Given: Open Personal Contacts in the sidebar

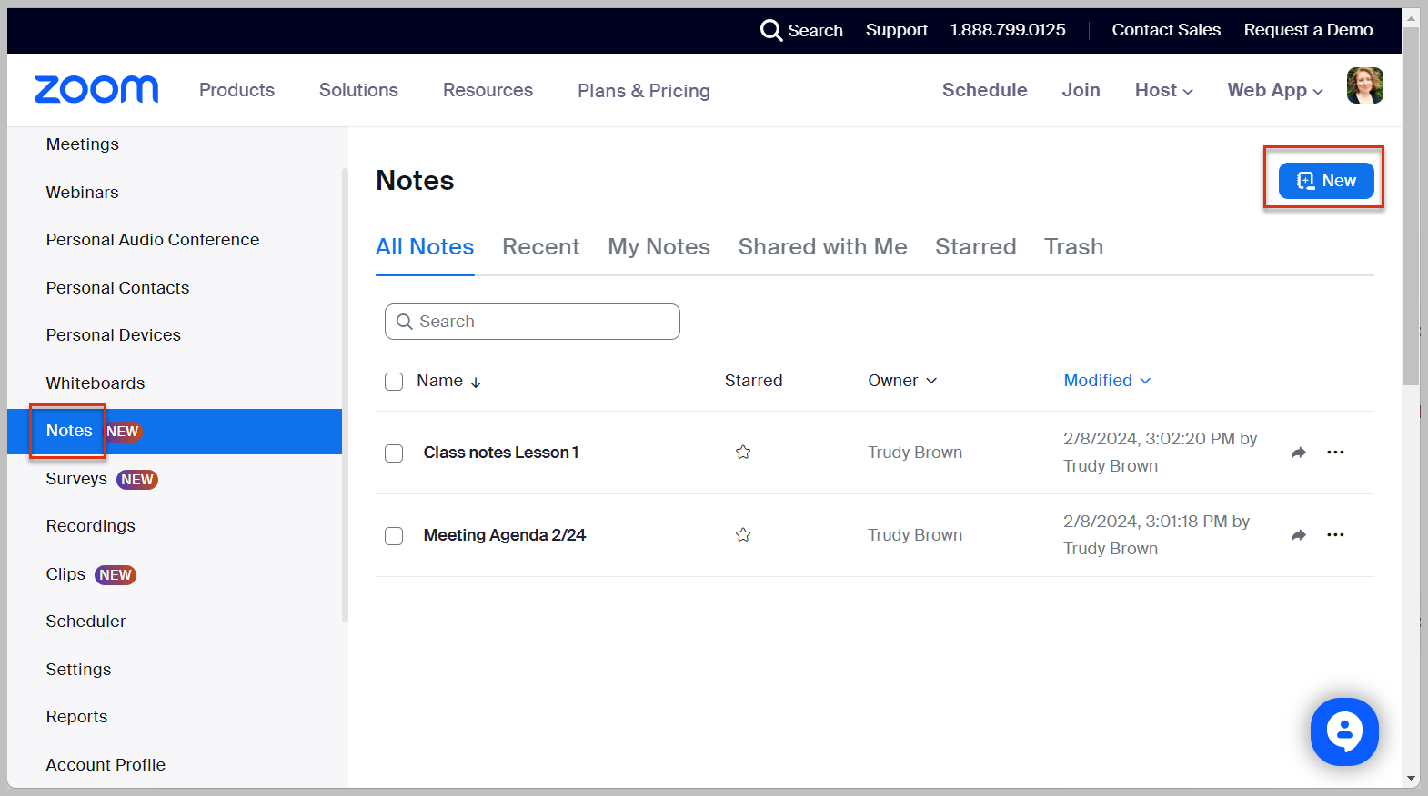Looking at the screenshot, I should click(118, 288).
